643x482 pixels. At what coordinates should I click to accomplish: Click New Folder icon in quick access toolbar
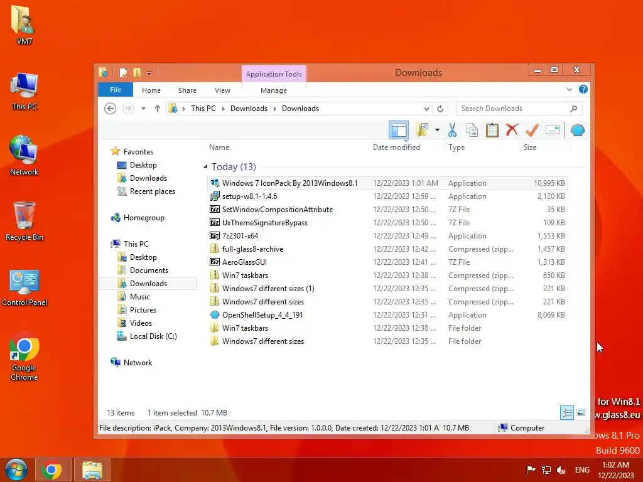pos(137,73)
